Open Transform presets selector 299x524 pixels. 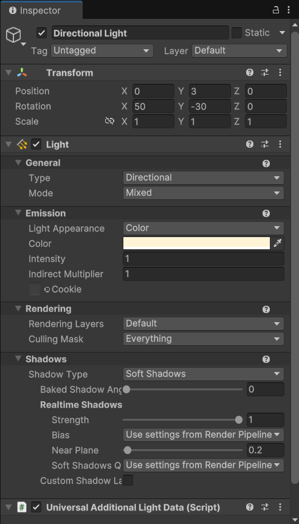[x=265, y=72]
